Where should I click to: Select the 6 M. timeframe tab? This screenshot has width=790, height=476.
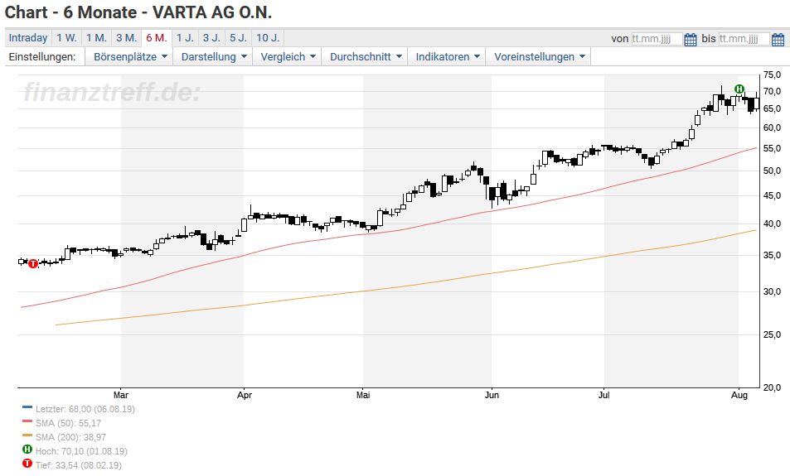[157, 38]
